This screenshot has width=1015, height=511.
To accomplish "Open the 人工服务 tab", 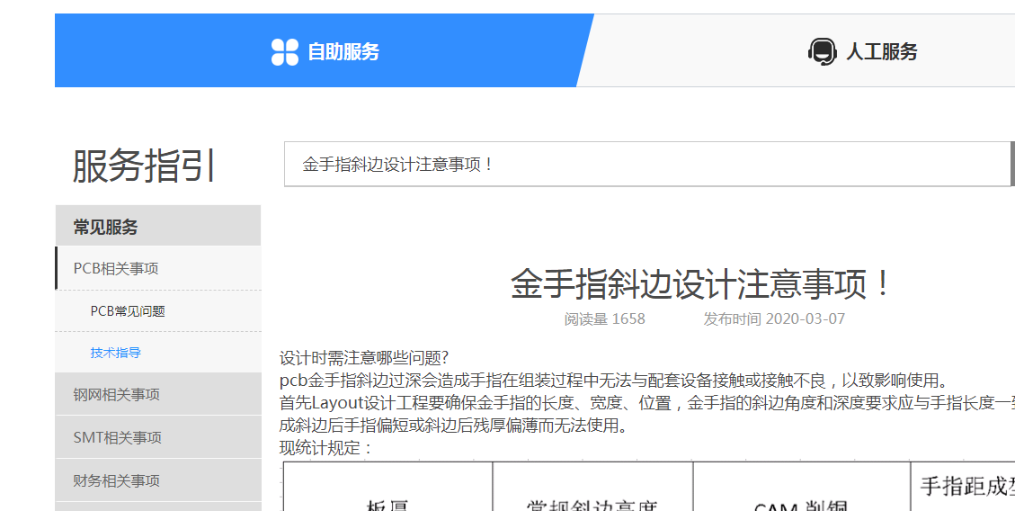I will click(881, 52).
